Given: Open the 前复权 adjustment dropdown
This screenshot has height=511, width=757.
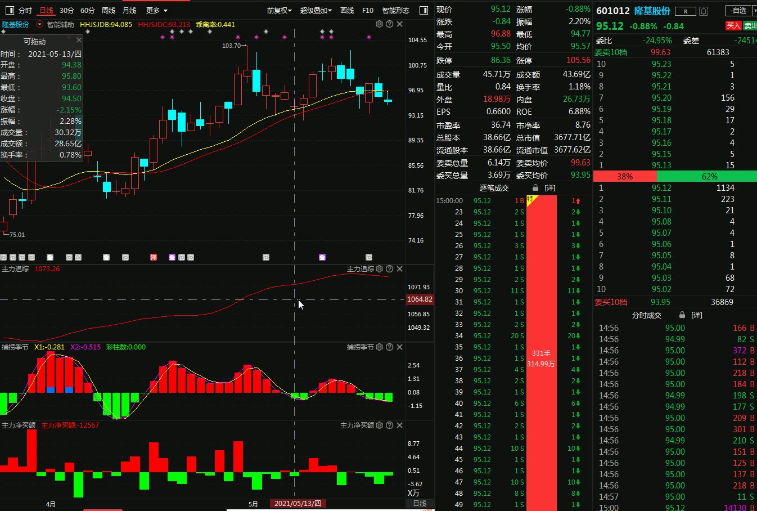Looking at the screenshot, I should 280,10.
